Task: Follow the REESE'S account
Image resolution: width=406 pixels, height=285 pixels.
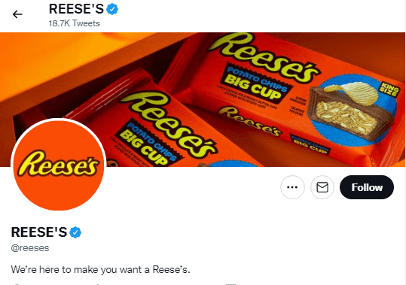Action: click(367, 187)
